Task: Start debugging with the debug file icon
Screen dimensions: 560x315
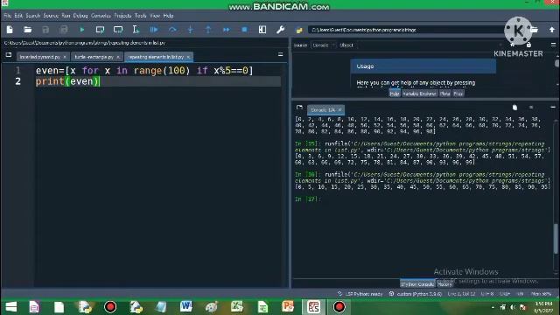Action: pos(154,30)
